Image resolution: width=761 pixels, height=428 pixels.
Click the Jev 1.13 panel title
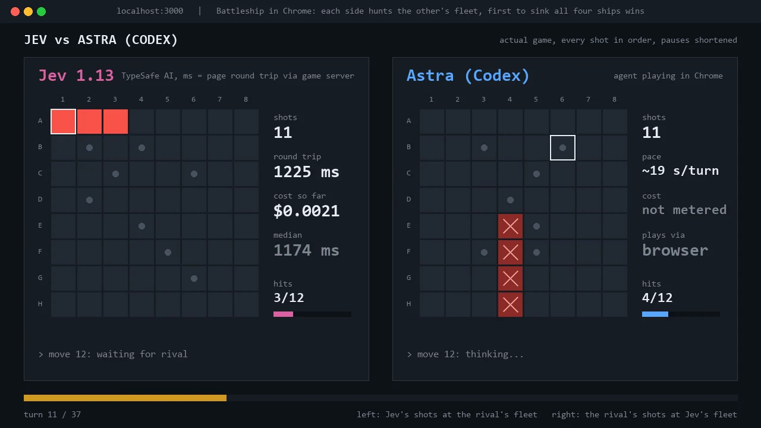click(x=76, y=75)
